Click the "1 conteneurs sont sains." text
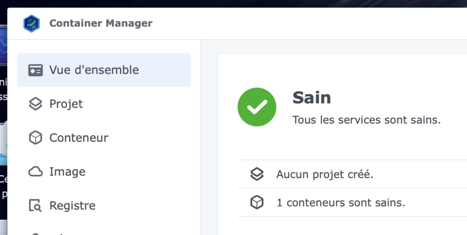467x235 pixels. click(x=340, y=203)
